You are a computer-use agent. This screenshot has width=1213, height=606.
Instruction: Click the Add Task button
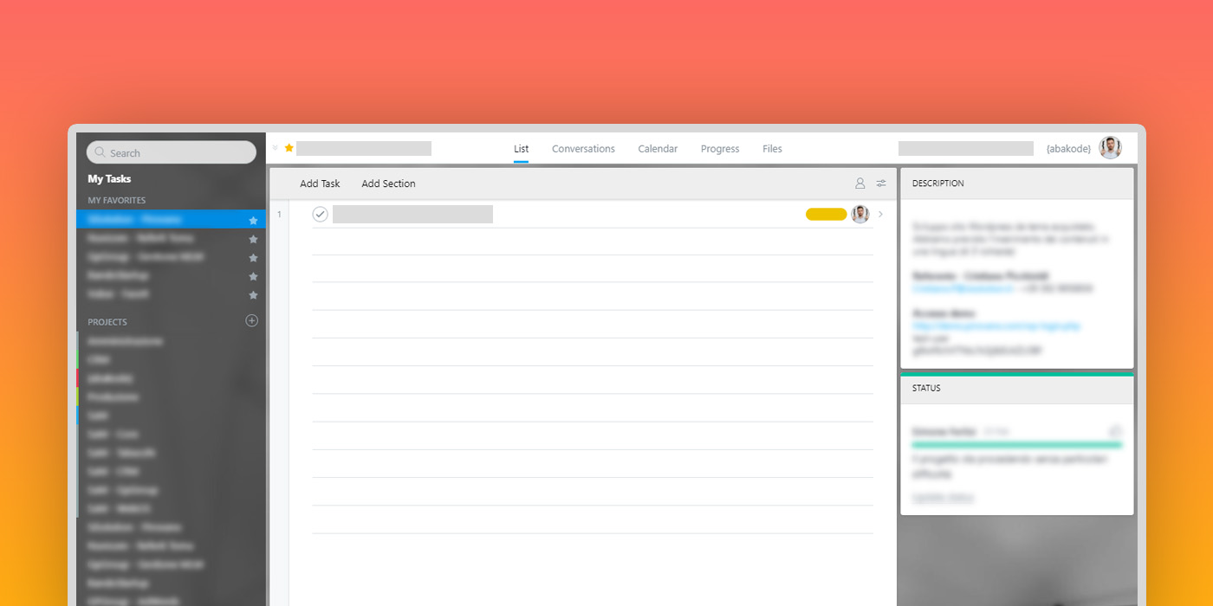(x=320, y=183)
